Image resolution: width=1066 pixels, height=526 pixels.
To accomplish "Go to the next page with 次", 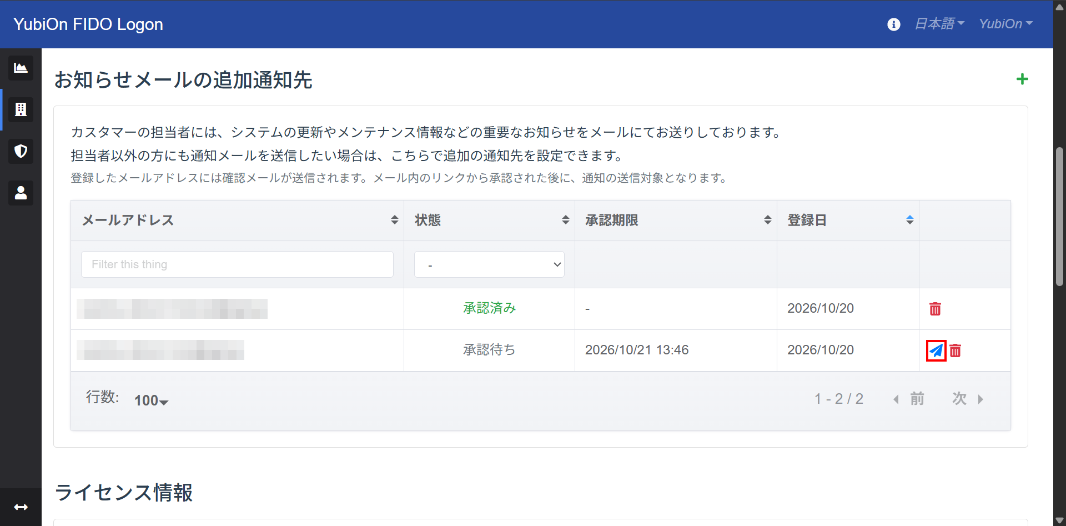I will [x=968, y=399].
